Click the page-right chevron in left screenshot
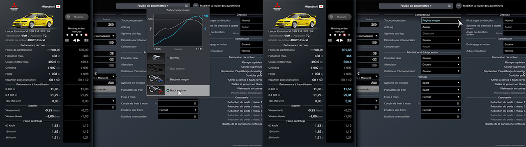The image size is (526, 147). 260,73
